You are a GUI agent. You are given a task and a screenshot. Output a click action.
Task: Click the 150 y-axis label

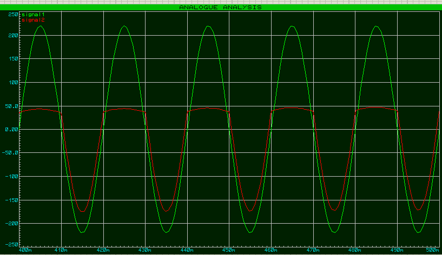pos(13,59)
